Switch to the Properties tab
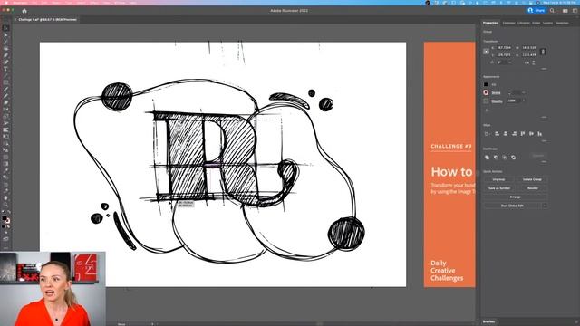This screenshot has height=326, width=580. 490,23
